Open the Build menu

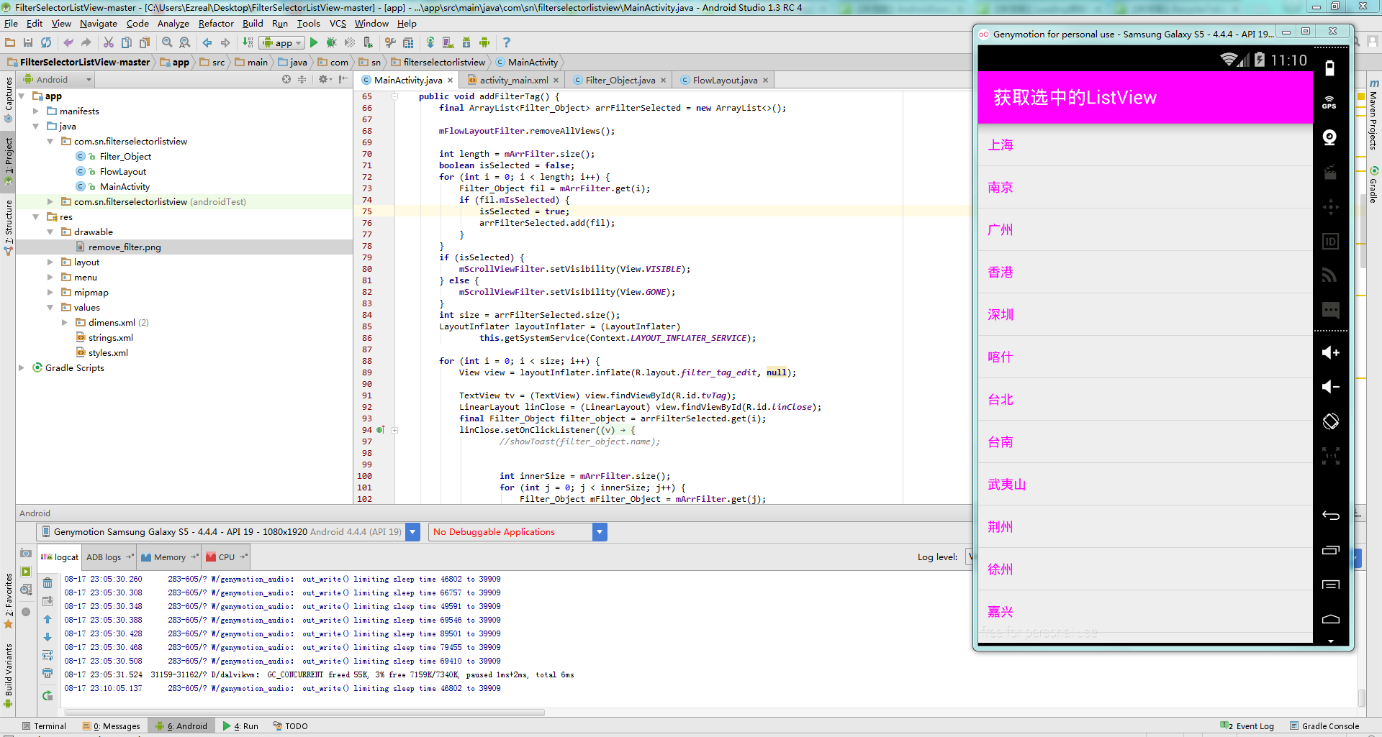click(253, 24)
